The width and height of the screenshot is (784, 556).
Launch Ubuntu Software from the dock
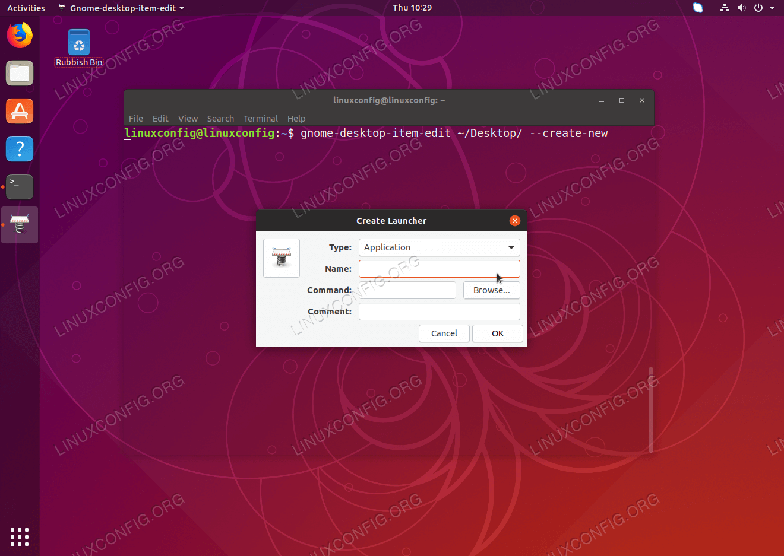[20, 111]
